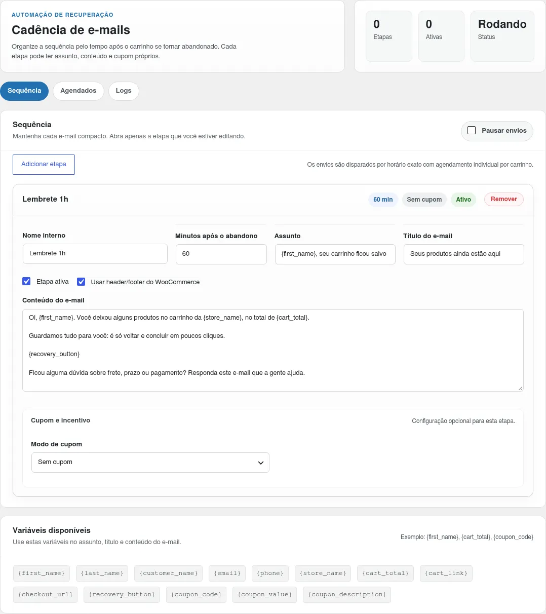
Task: Remove the Lembrete 1h step
Action: (x=504, y=199)
